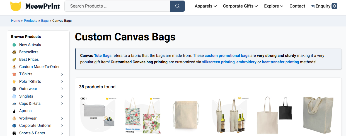Click the Aprons sidebar icon
This screenshot has width=346, height=136.
point(14,111)
